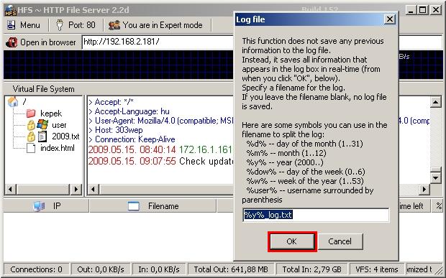This screenshot has width=446, height=278.
Task: Click left arrow of file tree scrollbar
Action: point(11,189)
